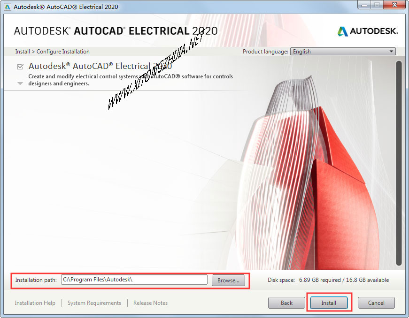Click the Install button
The image size is (409, 318).
pyautogui.click(x=329, y=303)
